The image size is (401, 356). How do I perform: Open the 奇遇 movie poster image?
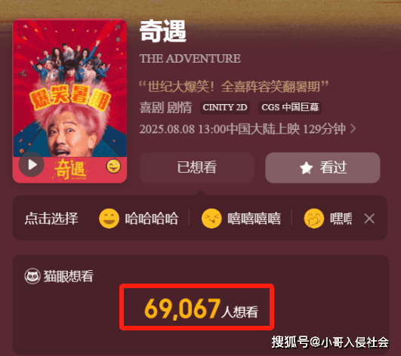coord(69,101)
